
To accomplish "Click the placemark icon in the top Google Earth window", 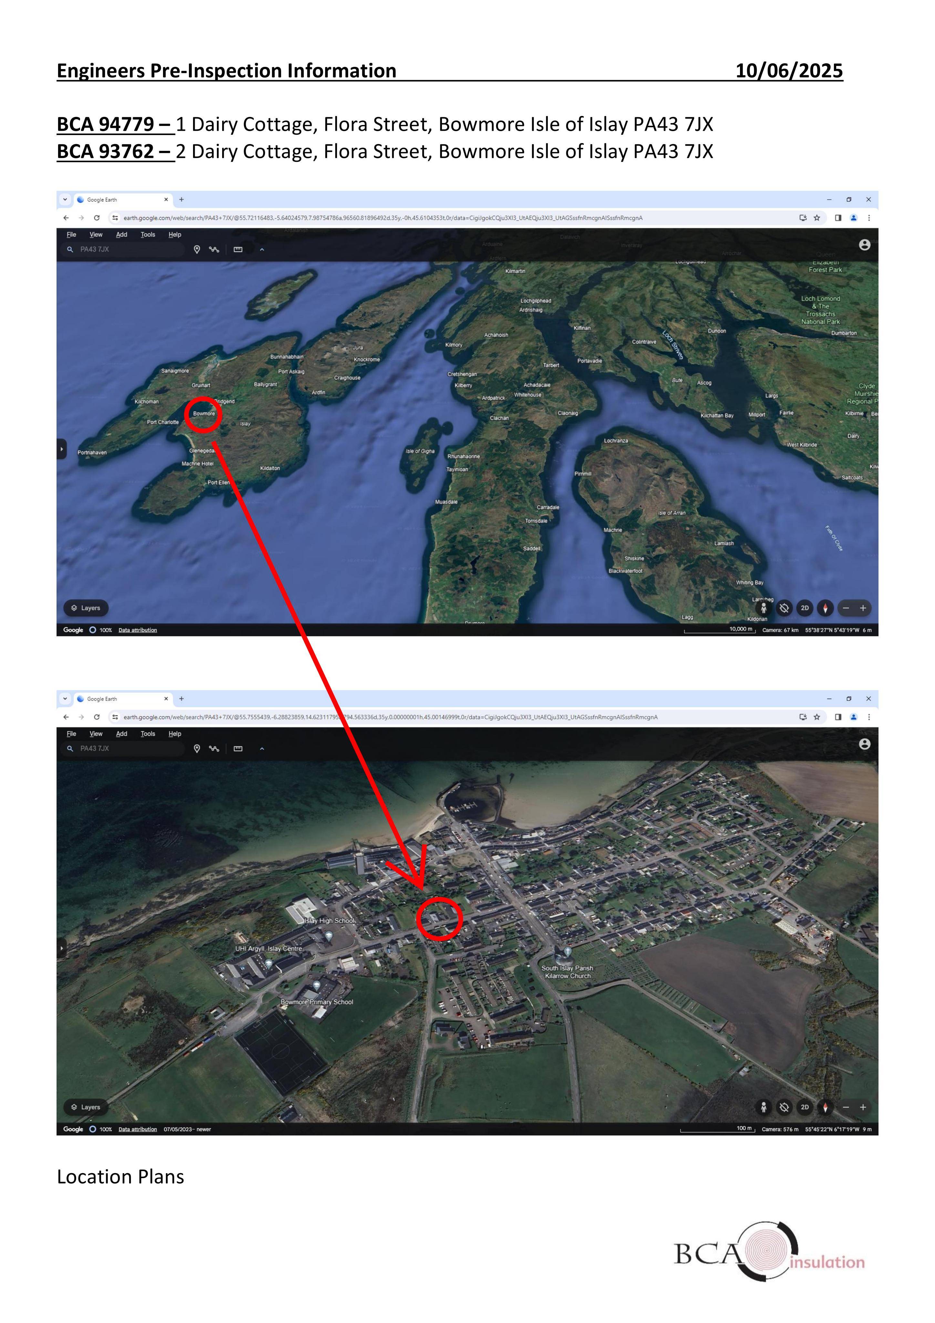I will click(x=197, y=249).
